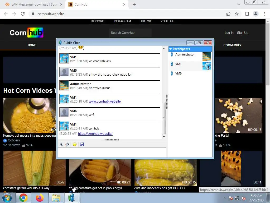Open the https://cornhub.website/ link in chat

click(95, 134)
